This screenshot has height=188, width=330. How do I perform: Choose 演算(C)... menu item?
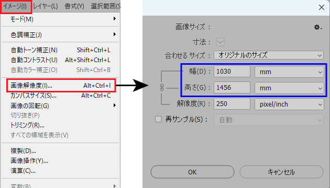pos(60,171)
